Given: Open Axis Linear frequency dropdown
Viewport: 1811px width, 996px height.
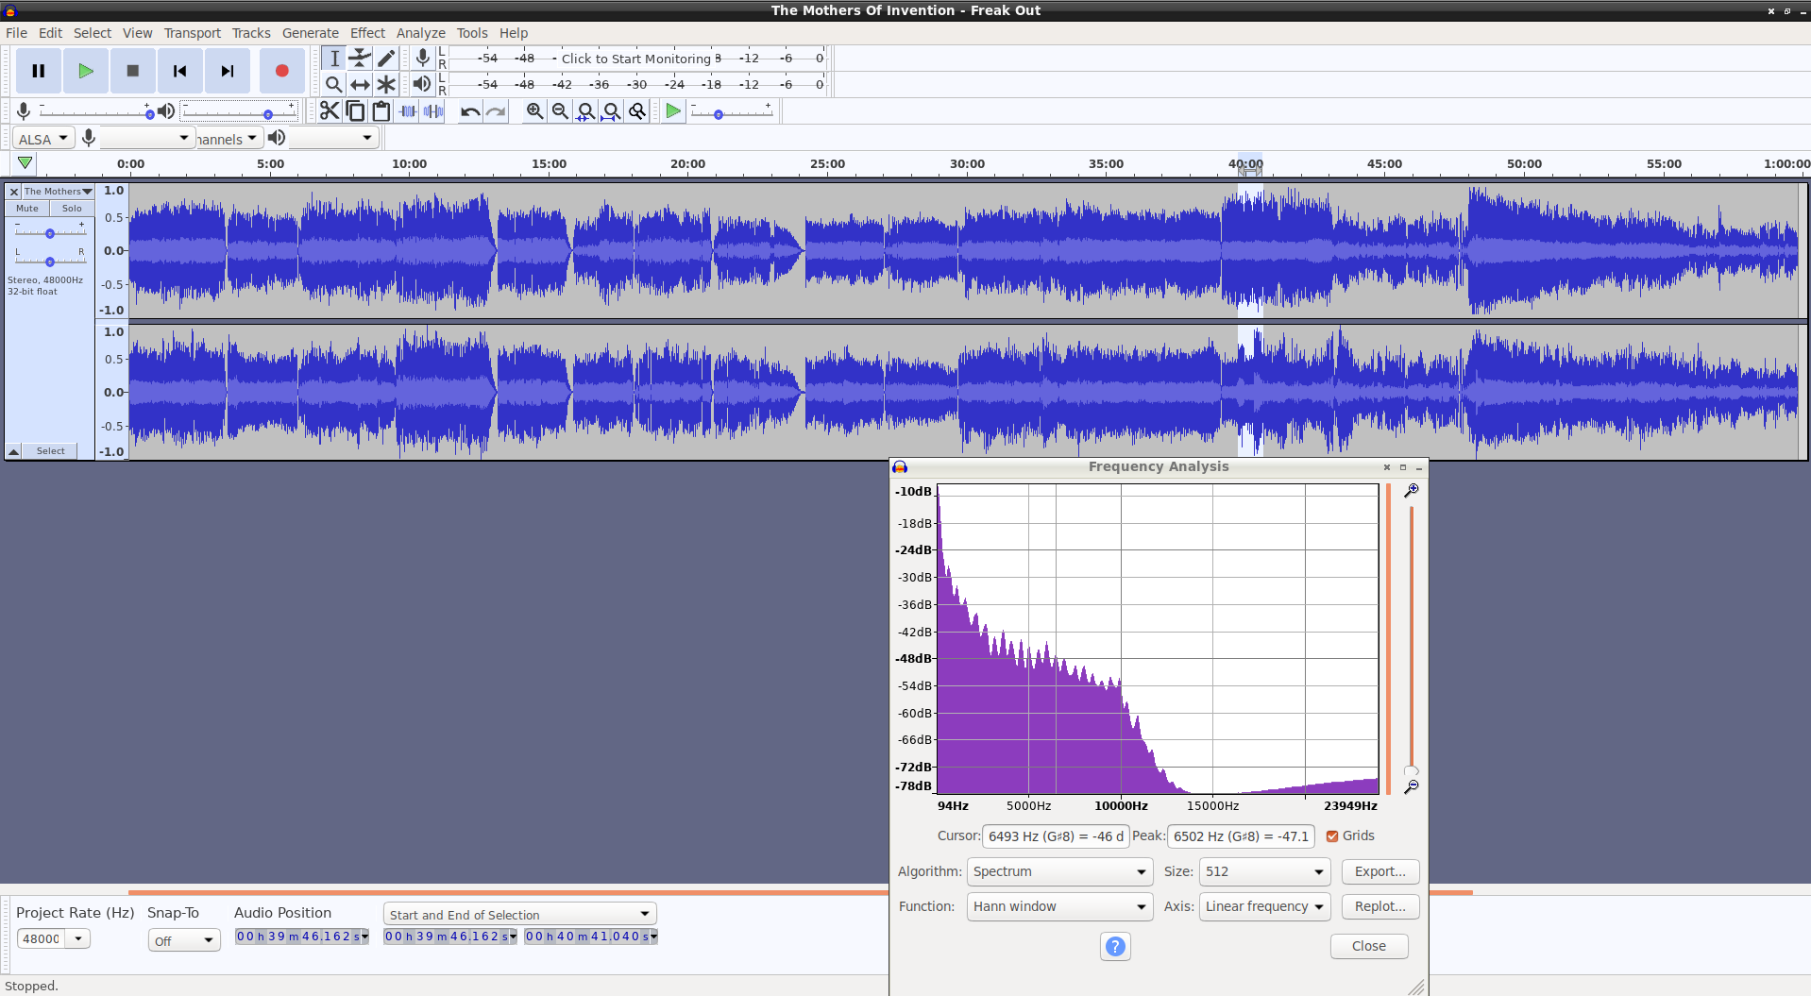Looking at the screenshot, I should [x=1264, y=906].
